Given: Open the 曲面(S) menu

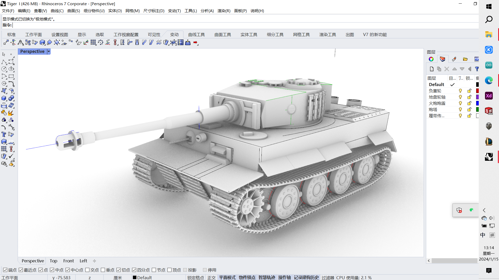Looking at the screenshot, I should (74, 11).
